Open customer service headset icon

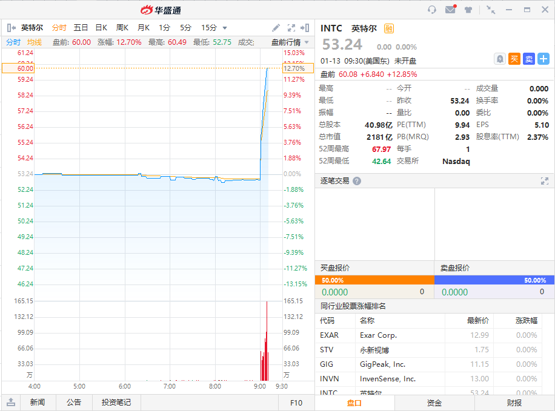point(432,10)
